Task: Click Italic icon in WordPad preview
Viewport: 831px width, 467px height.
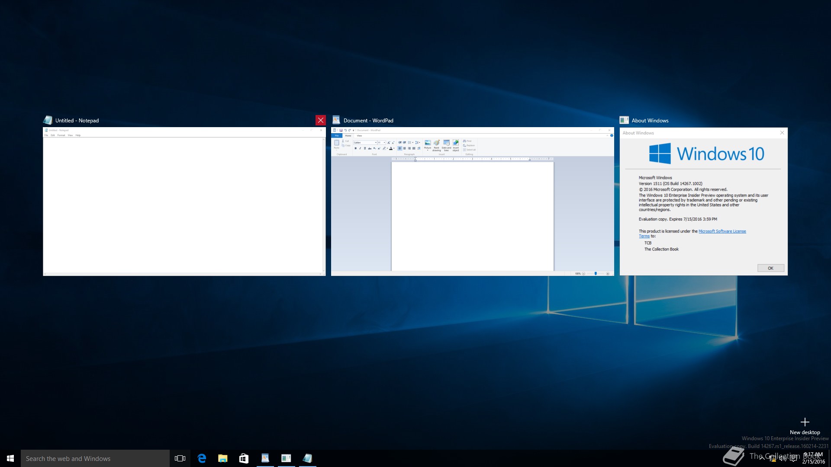Action: click(360, 148)
